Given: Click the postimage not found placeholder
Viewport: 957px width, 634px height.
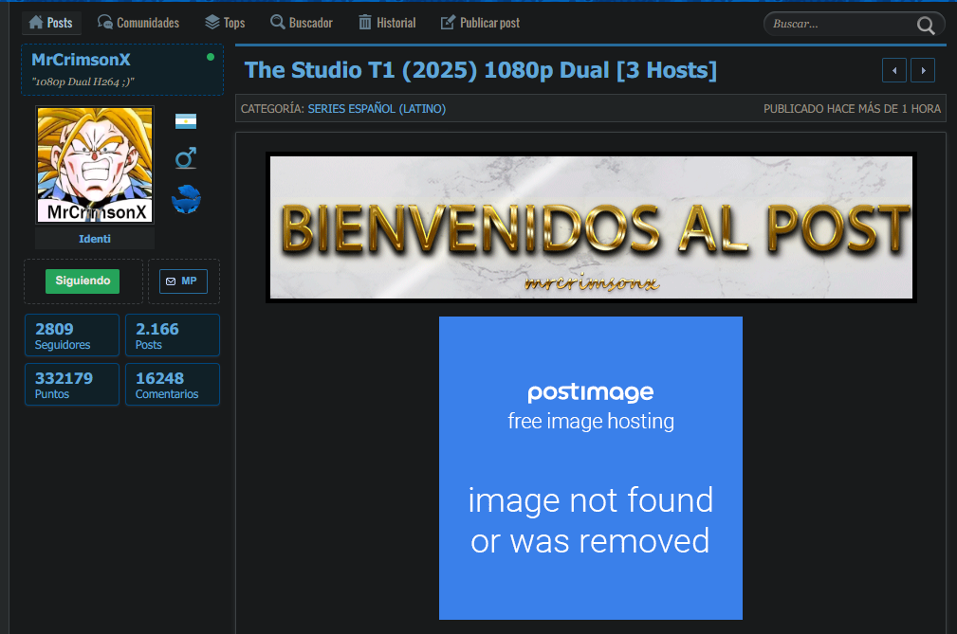Looking at the screenshot, I should pos(591,468).
